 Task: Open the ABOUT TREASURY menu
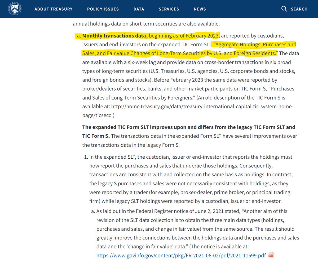[54, 9]
